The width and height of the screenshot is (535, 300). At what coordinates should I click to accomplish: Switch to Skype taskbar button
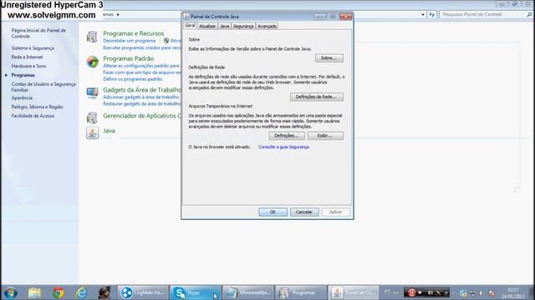pos(196,292)
